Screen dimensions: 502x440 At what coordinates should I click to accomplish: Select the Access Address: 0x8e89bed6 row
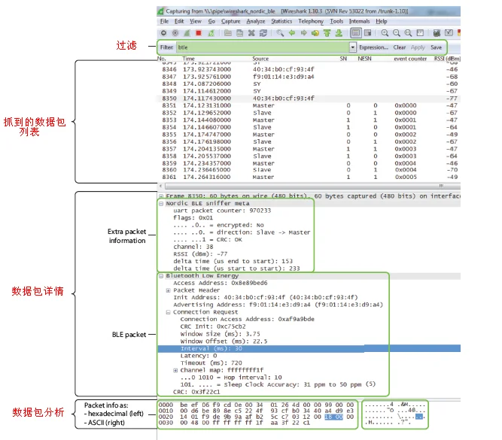point(221,283)
